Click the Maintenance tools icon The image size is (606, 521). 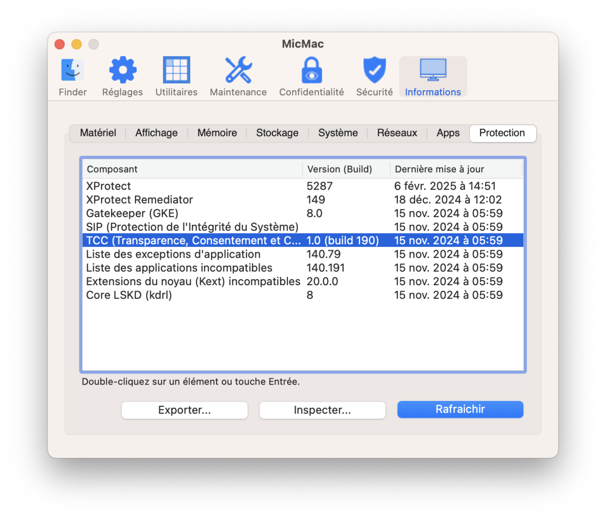click(238, 71)
